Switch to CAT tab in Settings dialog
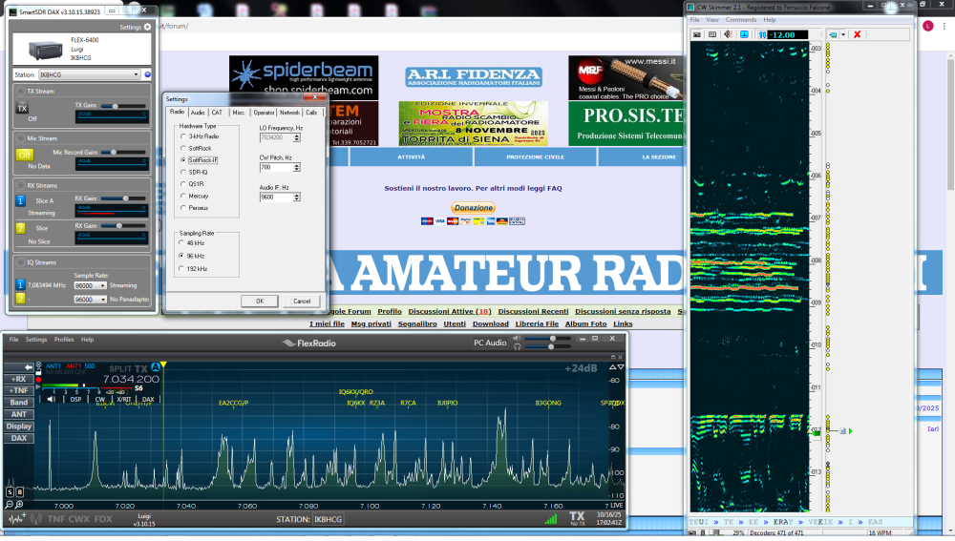 pos(217,113)
